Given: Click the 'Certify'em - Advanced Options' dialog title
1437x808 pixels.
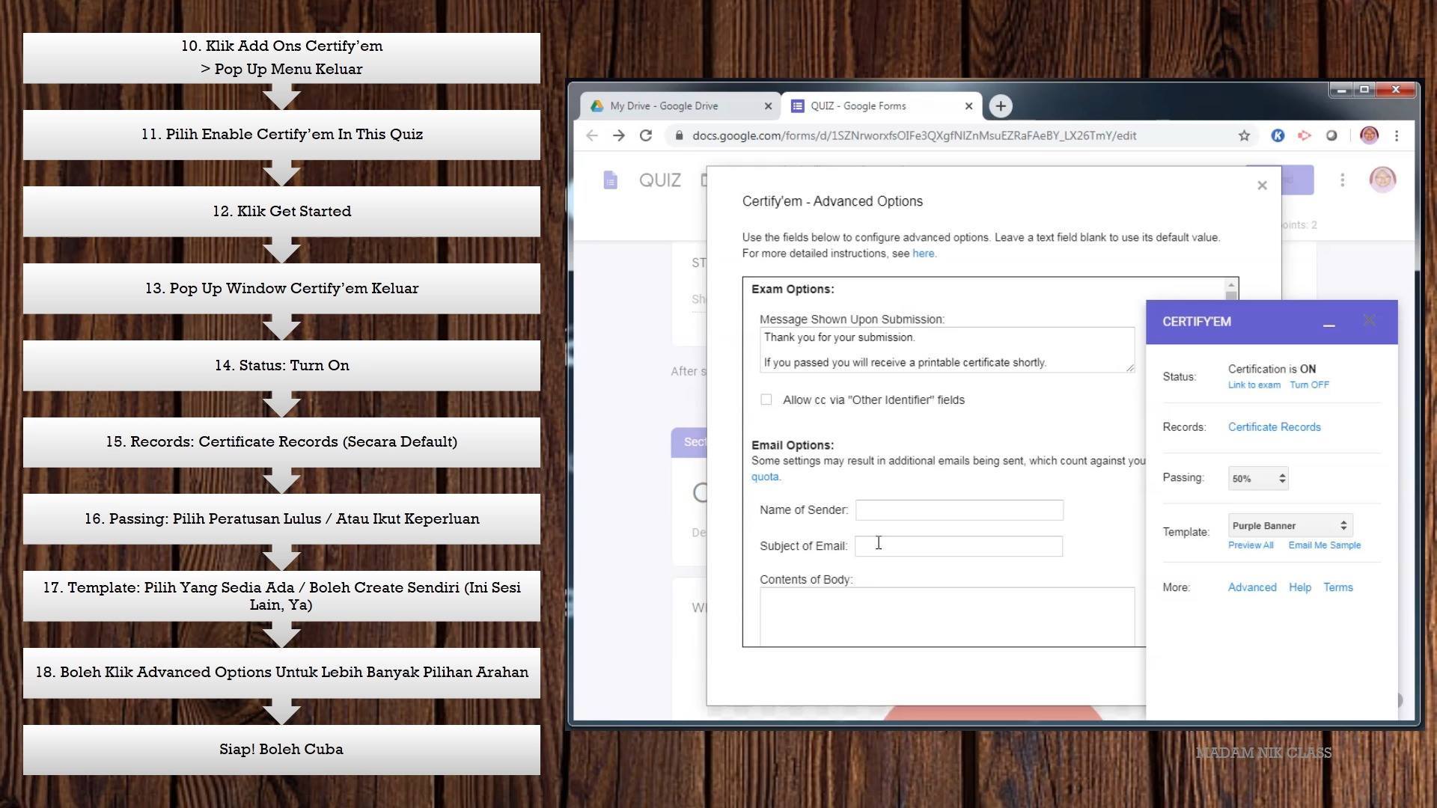Looking at the screenshot, I should coord(832,201).
